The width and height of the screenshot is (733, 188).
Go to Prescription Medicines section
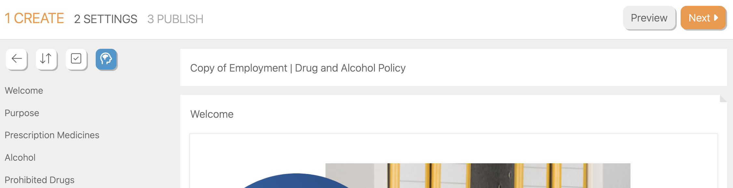tap(52, 135)
